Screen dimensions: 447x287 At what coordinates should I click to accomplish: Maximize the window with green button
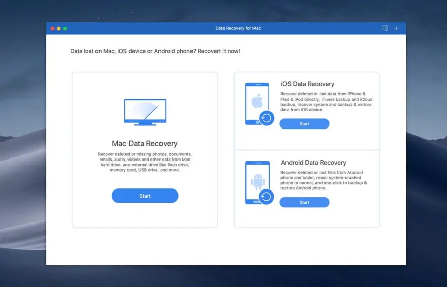[x=65, y=29]
